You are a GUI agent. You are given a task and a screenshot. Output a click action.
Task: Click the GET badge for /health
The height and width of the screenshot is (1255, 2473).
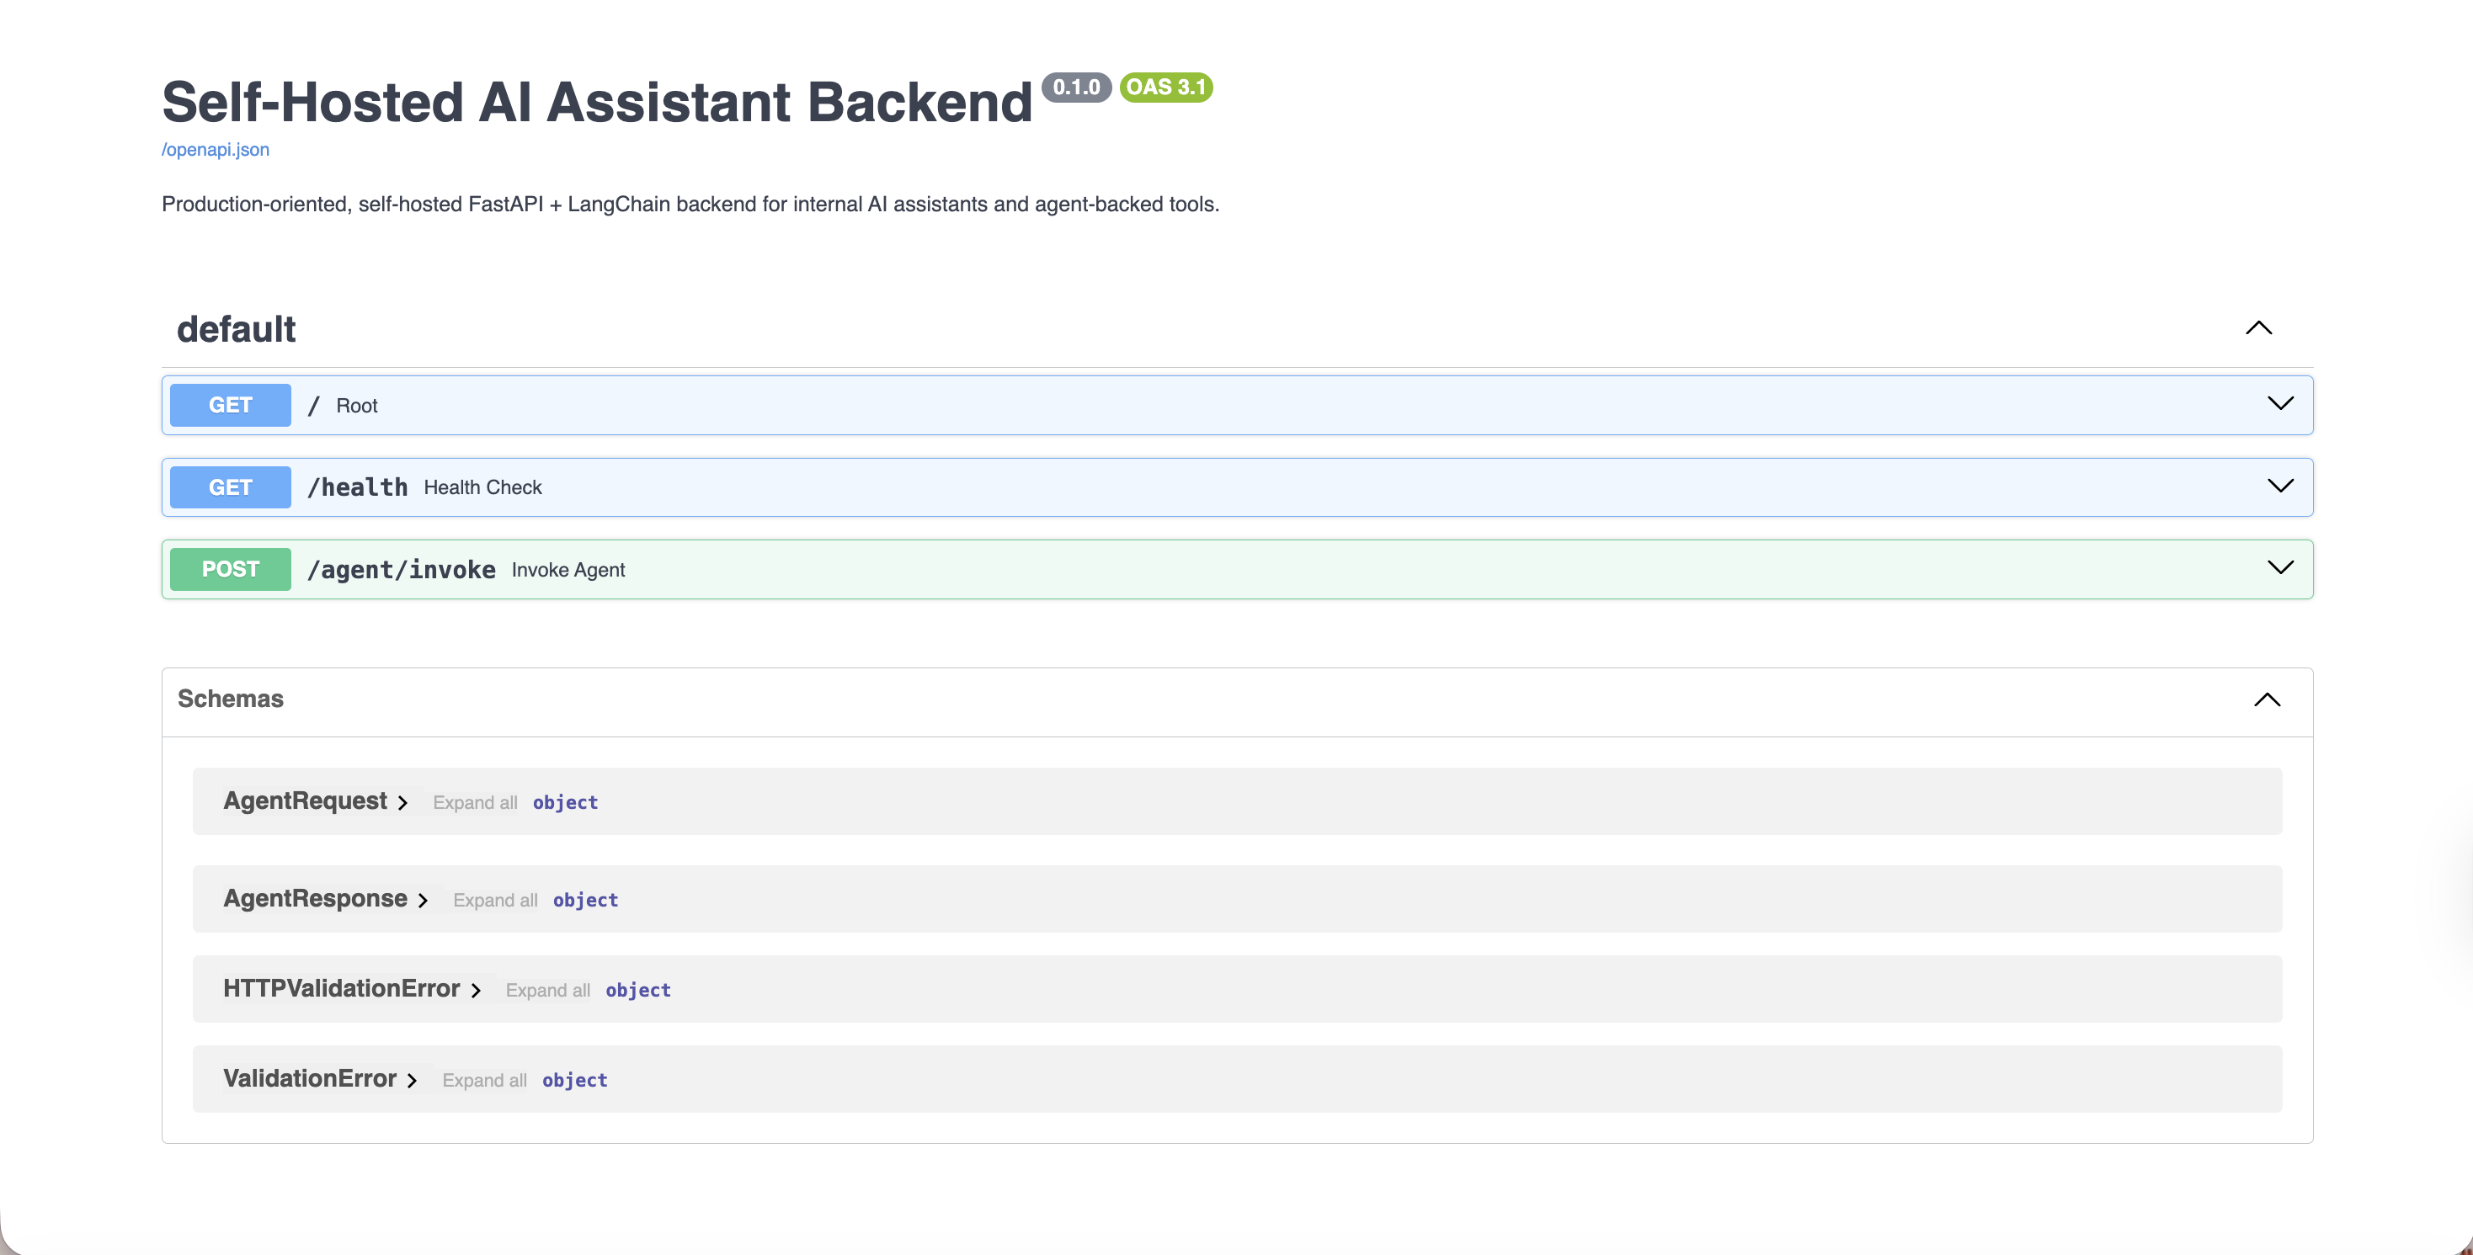click(229, 487)
